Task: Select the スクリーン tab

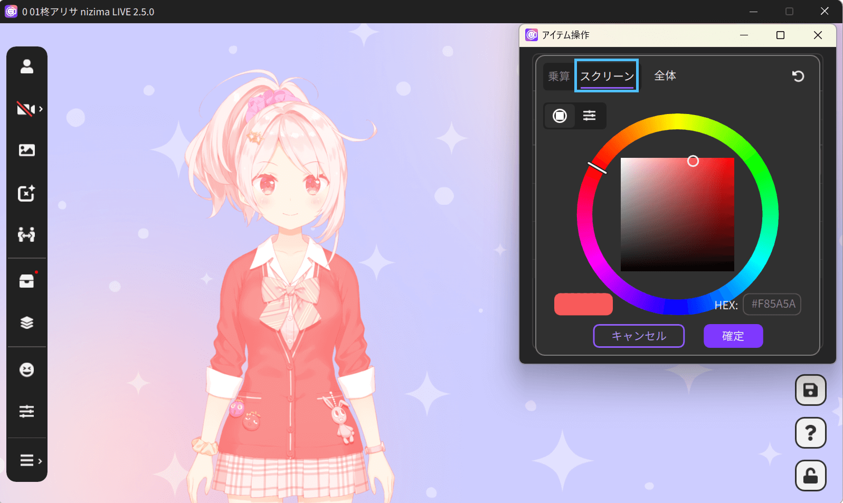Action: 607,76
